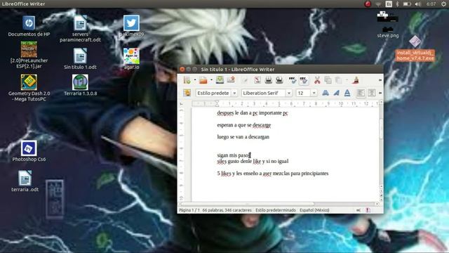This screenshot has width=449, height=253.
Task: Open the Styles and Formatting icon
Action: pos(187,93)
